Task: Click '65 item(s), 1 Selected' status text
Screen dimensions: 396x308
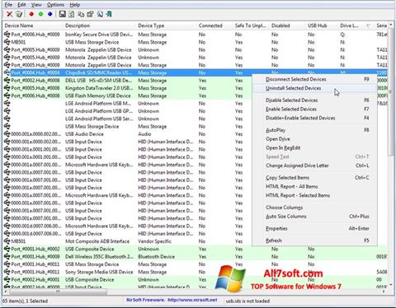Action: (26, 301)
